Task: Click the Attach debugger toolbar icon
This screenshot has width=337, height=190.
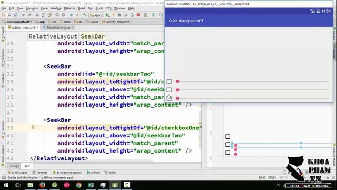Action: click(x=132, y=15)
